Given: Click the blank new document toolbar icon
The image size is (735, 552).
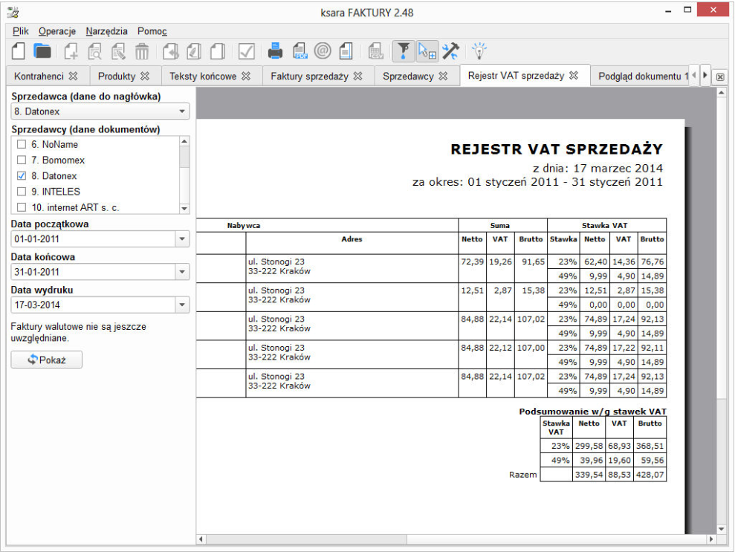Looking at the screenshot, I should [x=19, y=51].
